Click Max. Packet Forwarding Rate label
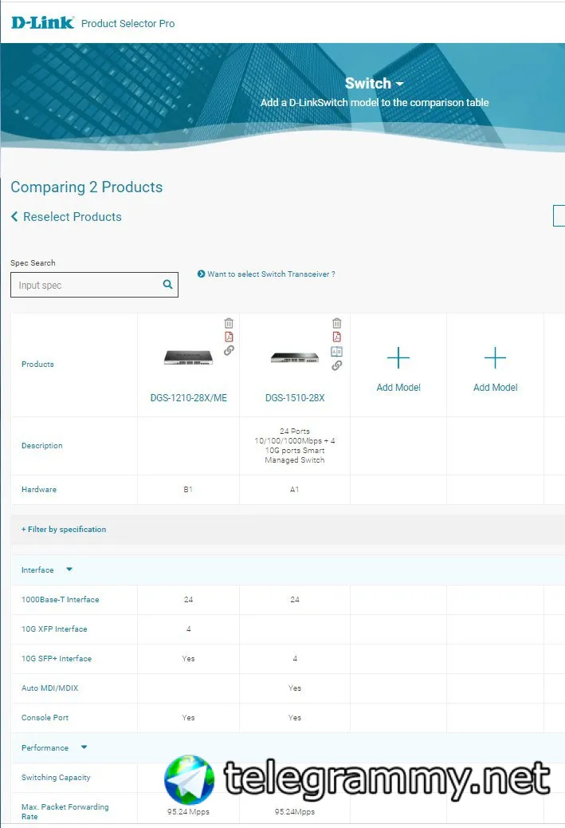 (x=65, y=811)
